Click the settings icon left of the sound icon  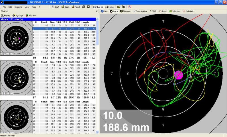coord(124,7)
